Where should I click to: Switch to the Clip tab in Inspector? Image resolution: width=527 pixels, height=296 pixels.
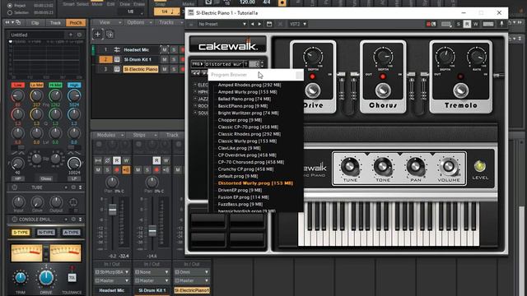[35, 23]
